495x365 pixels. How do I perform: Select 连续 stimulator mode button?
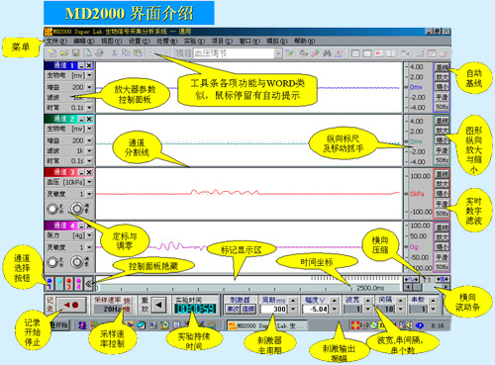tap(248, 310)
